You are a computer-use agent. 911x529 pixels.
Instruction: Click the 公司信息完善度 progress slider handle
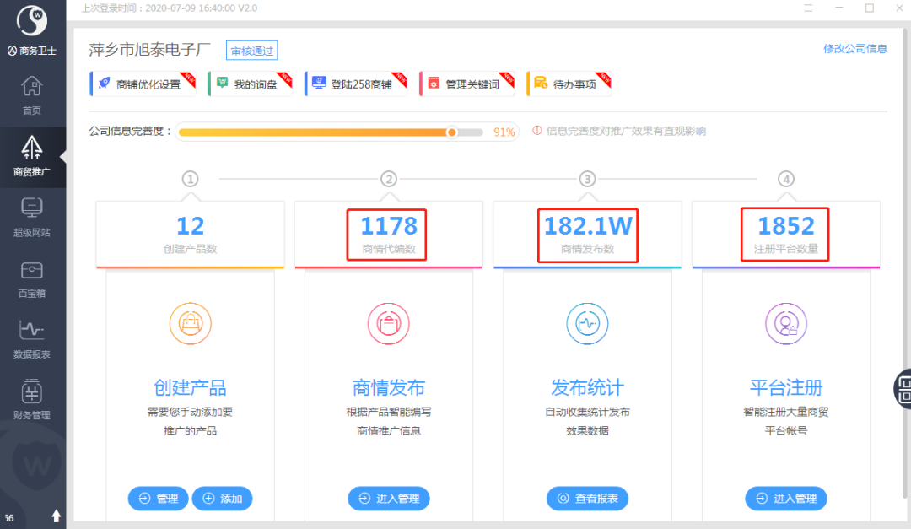point(451,132)
